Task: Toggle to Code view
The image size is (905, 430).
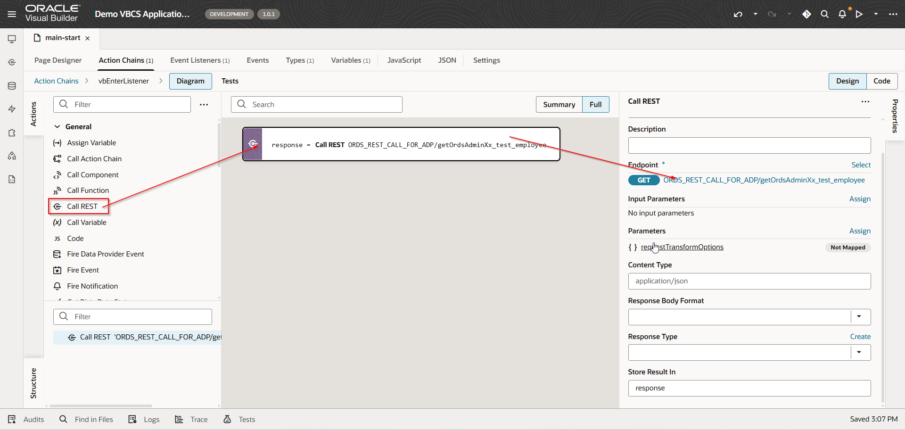Action: (881, 81)
